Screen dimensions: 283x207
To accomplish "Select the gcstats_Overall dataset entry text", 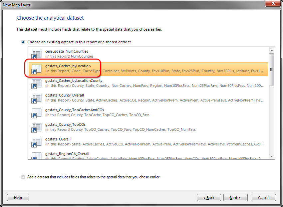I will pos(58,139).
